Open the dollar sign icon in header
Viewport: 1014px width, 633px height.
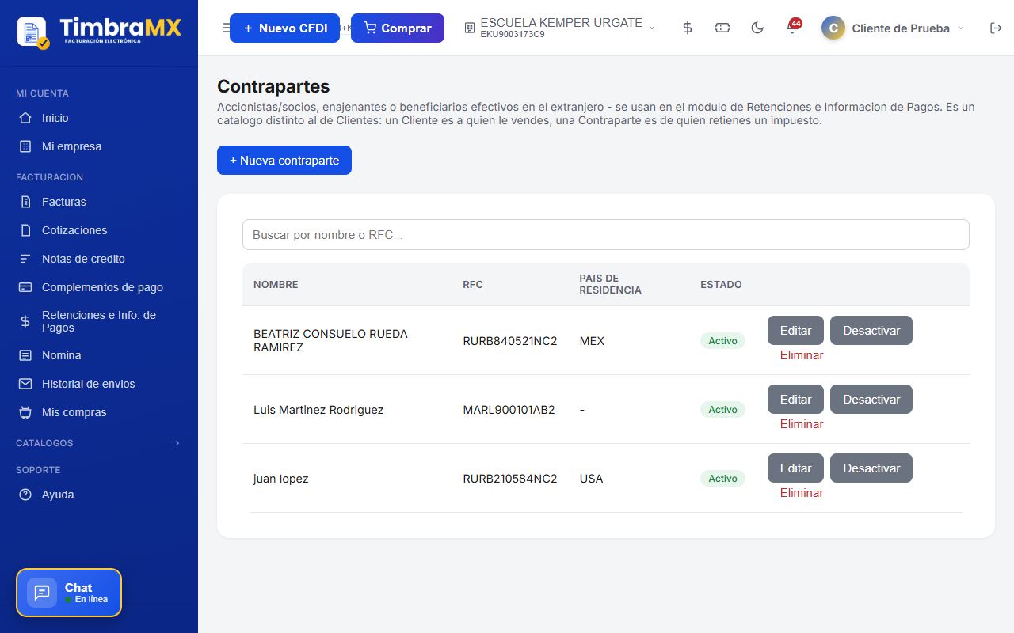688,28
